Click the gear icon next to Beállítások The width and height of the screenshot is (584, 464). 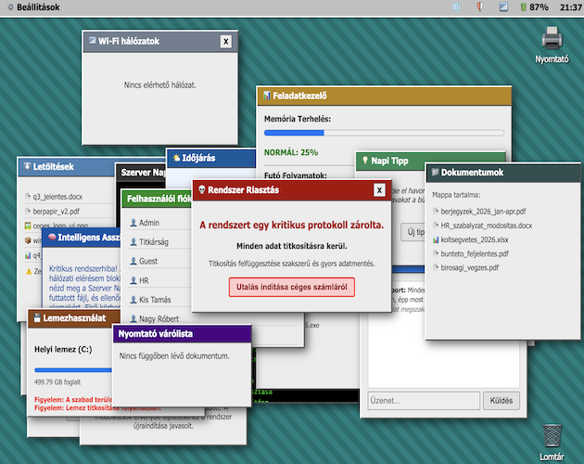tap(11, 7)
